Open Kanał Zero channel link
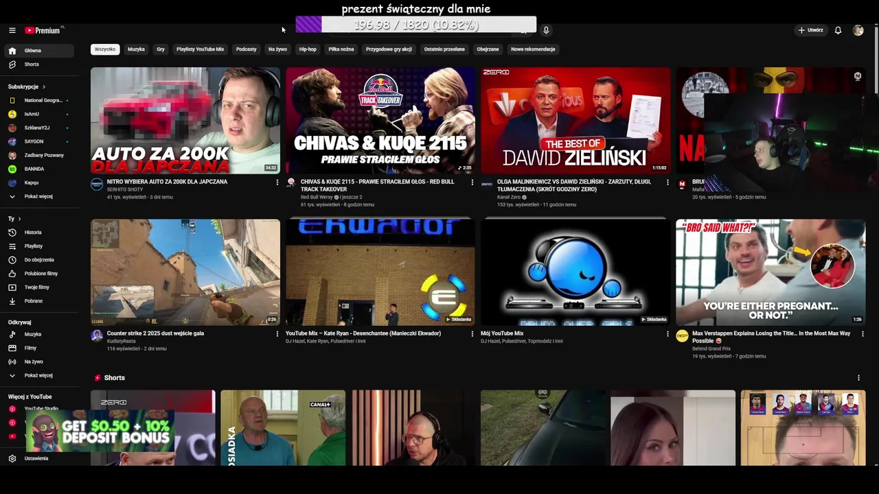This screenshot has width=879, height=494. [509, 197]
